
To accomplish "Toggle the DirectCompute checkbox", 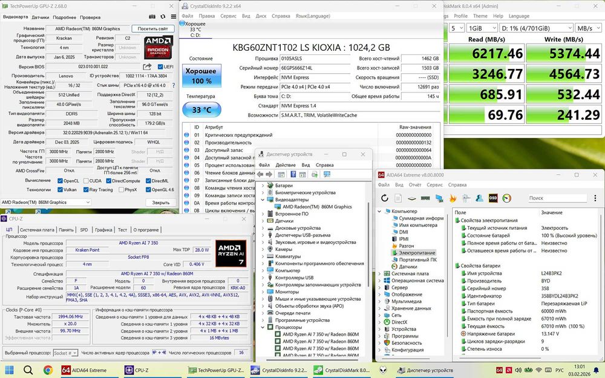I will (108, 180).
